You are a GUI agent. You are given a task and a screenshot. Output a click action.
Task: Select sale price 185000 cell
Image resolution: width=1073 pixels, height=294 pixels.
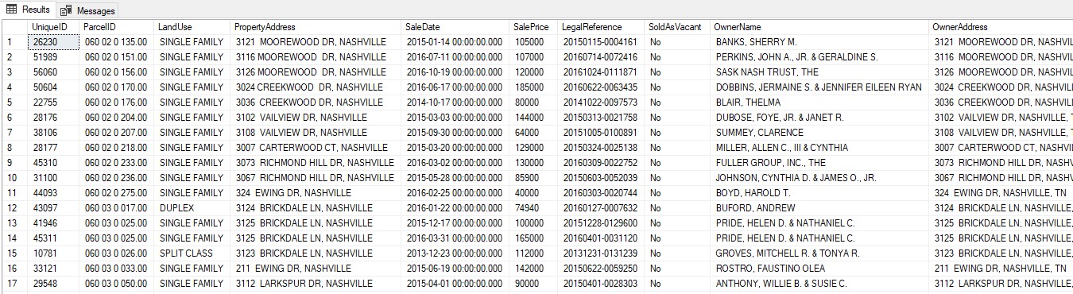click(x=533, y=87)
